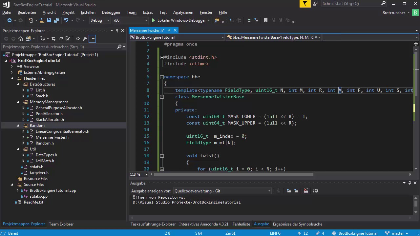Open the Extras menu
The width and height of the screenshot is (420, 236).
148,12
